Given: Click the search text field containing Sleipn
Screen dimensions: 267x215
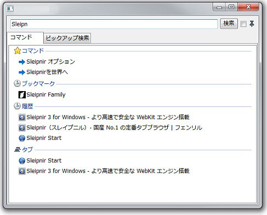Looking at the screenshot, I should 114,24.
